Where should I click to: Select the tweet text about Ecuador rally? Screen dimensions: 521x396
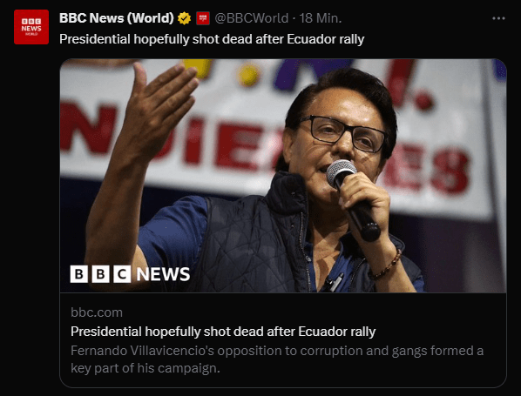pos(212,39)
